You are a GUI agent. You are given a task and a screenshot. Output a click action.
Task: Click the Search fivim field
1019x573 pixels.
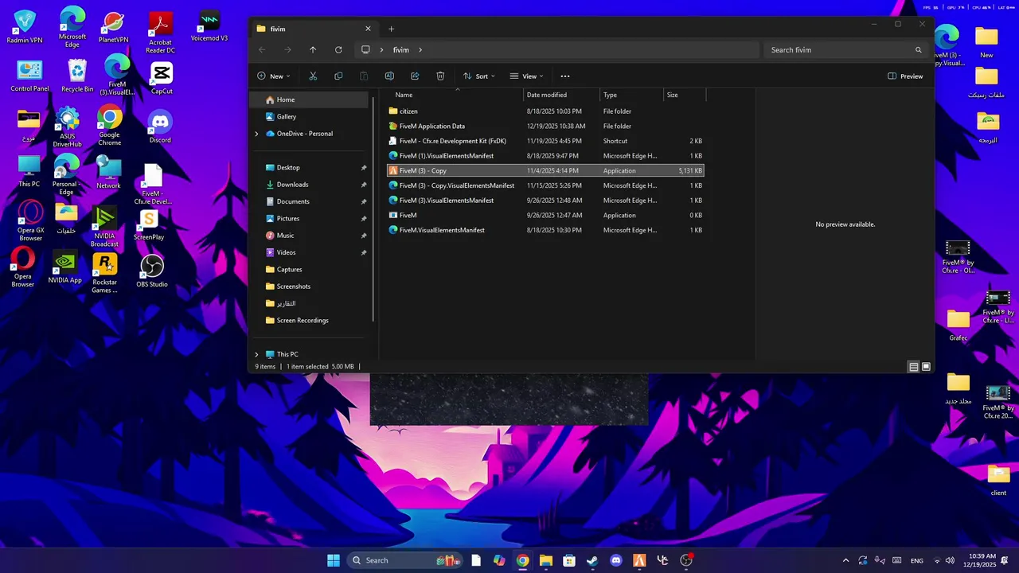click(846, 50)
